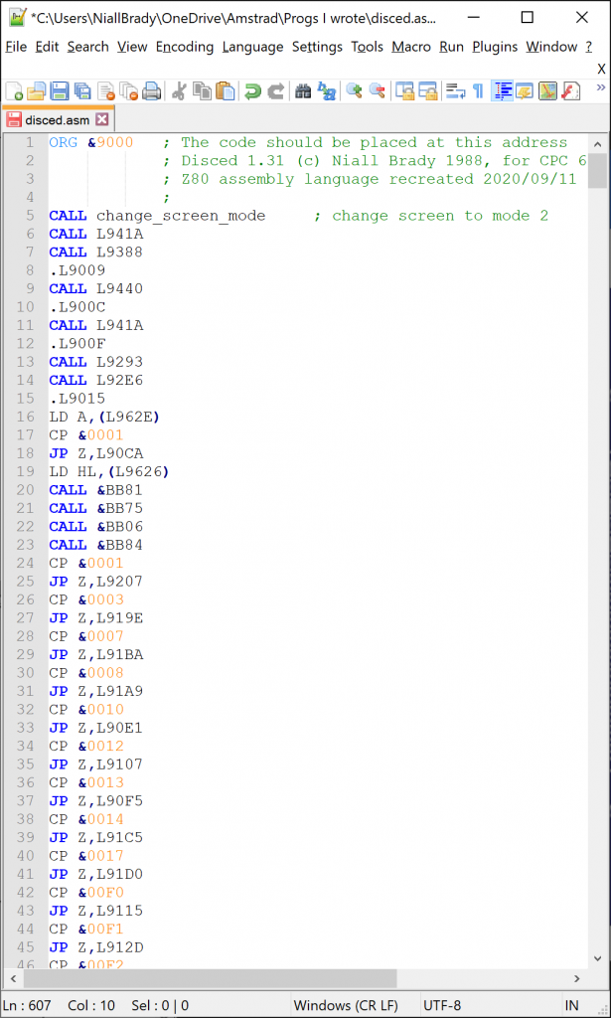Image resolution: width=611 pixels, height=1018 pixels.
Task: Cut selection with the scissors icon
Action: click(179, 91)
